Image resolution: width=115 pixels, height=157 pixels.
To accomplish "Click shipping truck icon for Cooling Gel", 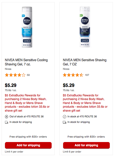I will pos(7,122).
